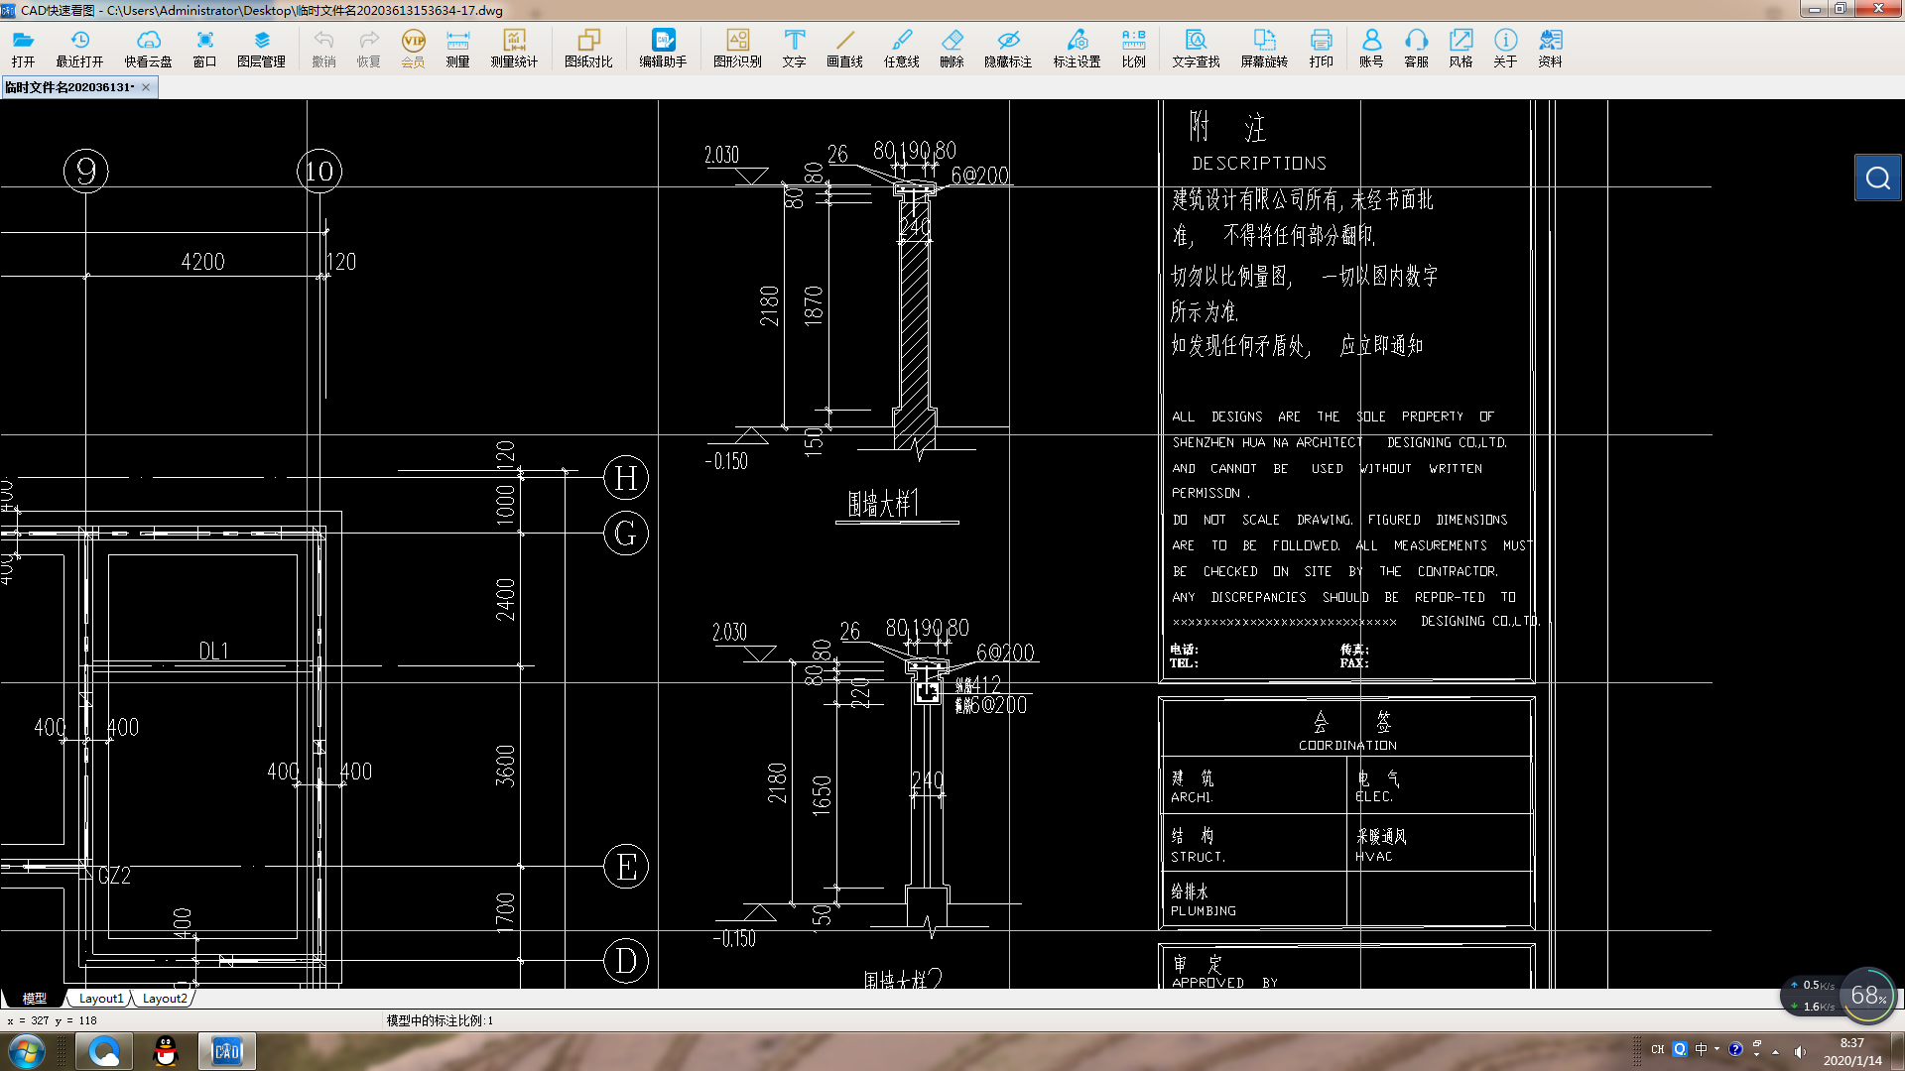Click the axis bubble H

click(x=626, y=478)
